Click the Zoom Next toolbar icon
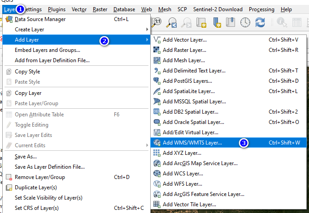The height and width of the screenshot is (213, 309). [186, 22]
